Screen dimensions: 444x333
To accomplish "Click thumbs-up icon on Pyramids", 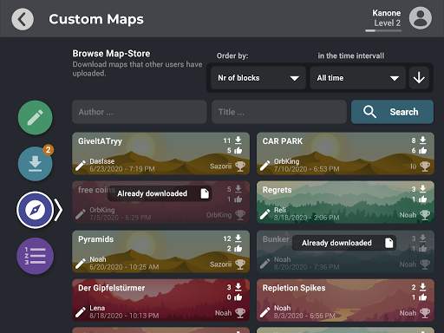I will pos(238,249).
